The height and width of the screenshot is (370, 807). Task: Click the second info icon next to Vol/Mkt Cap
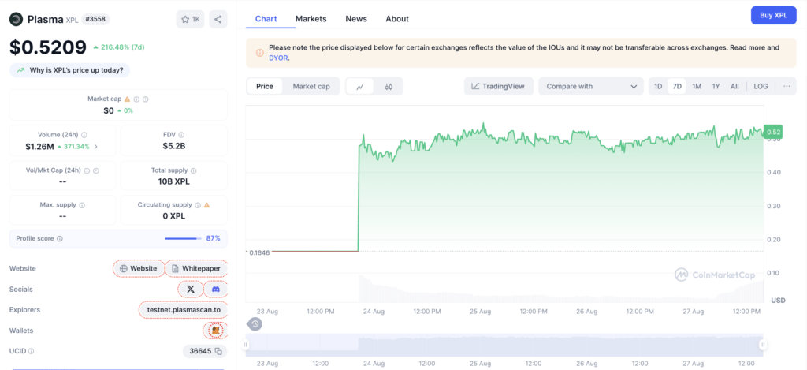95,170
